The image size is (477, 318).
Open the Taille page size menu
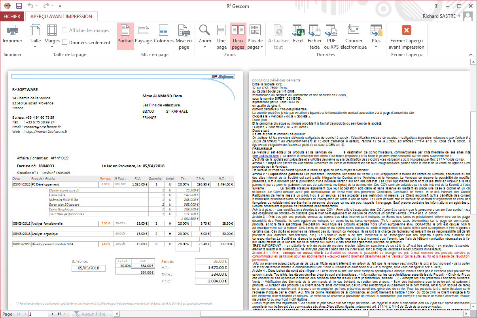click(x=35, y=36)
